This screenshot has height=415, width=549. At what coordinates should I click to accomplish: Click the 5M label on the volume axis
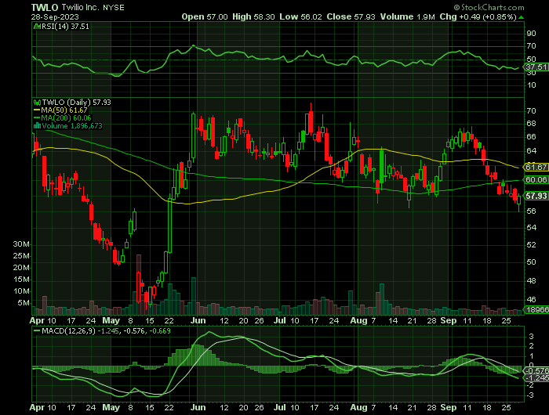coord(24,303)
